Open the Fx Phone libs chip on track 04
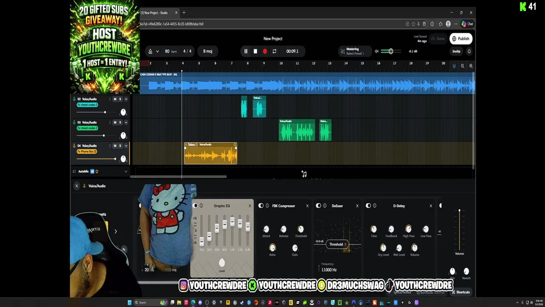The height and width of the screenshot is (307, 545). pos(87,152)
